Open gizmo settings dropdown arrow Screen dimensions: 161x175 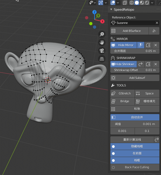click(x=106, y=3)
